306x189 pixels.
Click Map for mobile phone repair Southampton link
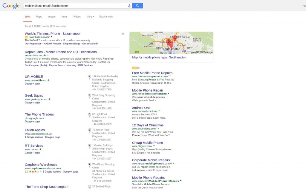[159, 58]
